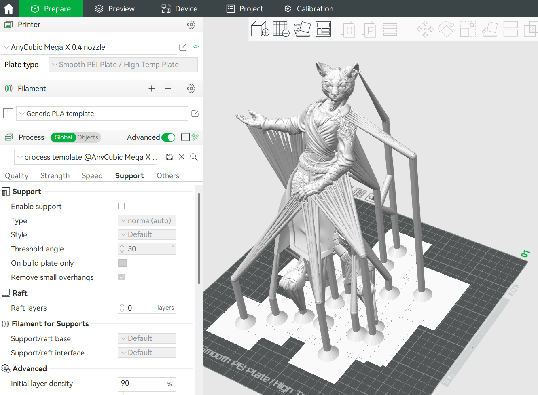Click the Raft section heading
This screenshot has height=395, width=538.
pyautogui.click(x=20, y=293)
